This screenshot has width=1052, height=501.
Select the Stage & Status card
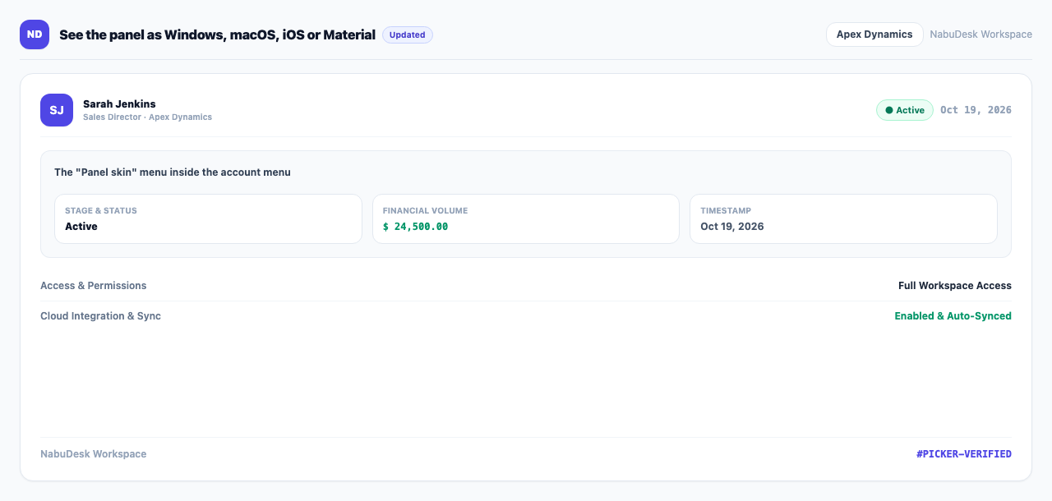[x=208, y=218]
